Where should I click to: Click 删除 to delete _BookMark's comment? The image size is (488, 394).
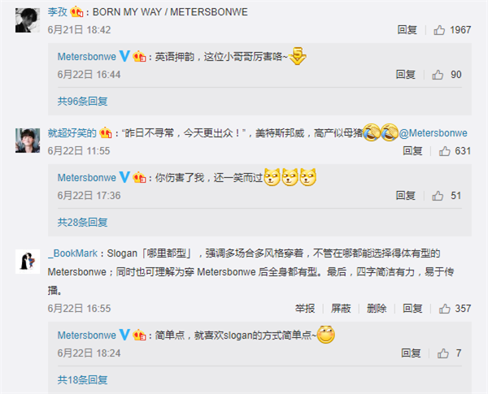click(377, 309)
